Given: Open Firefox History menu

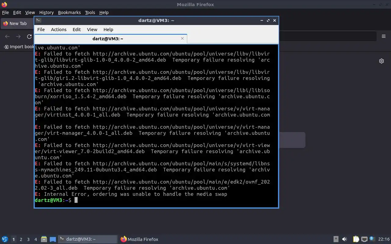Looking at the screenshot, I should click(x=46, y=13).
